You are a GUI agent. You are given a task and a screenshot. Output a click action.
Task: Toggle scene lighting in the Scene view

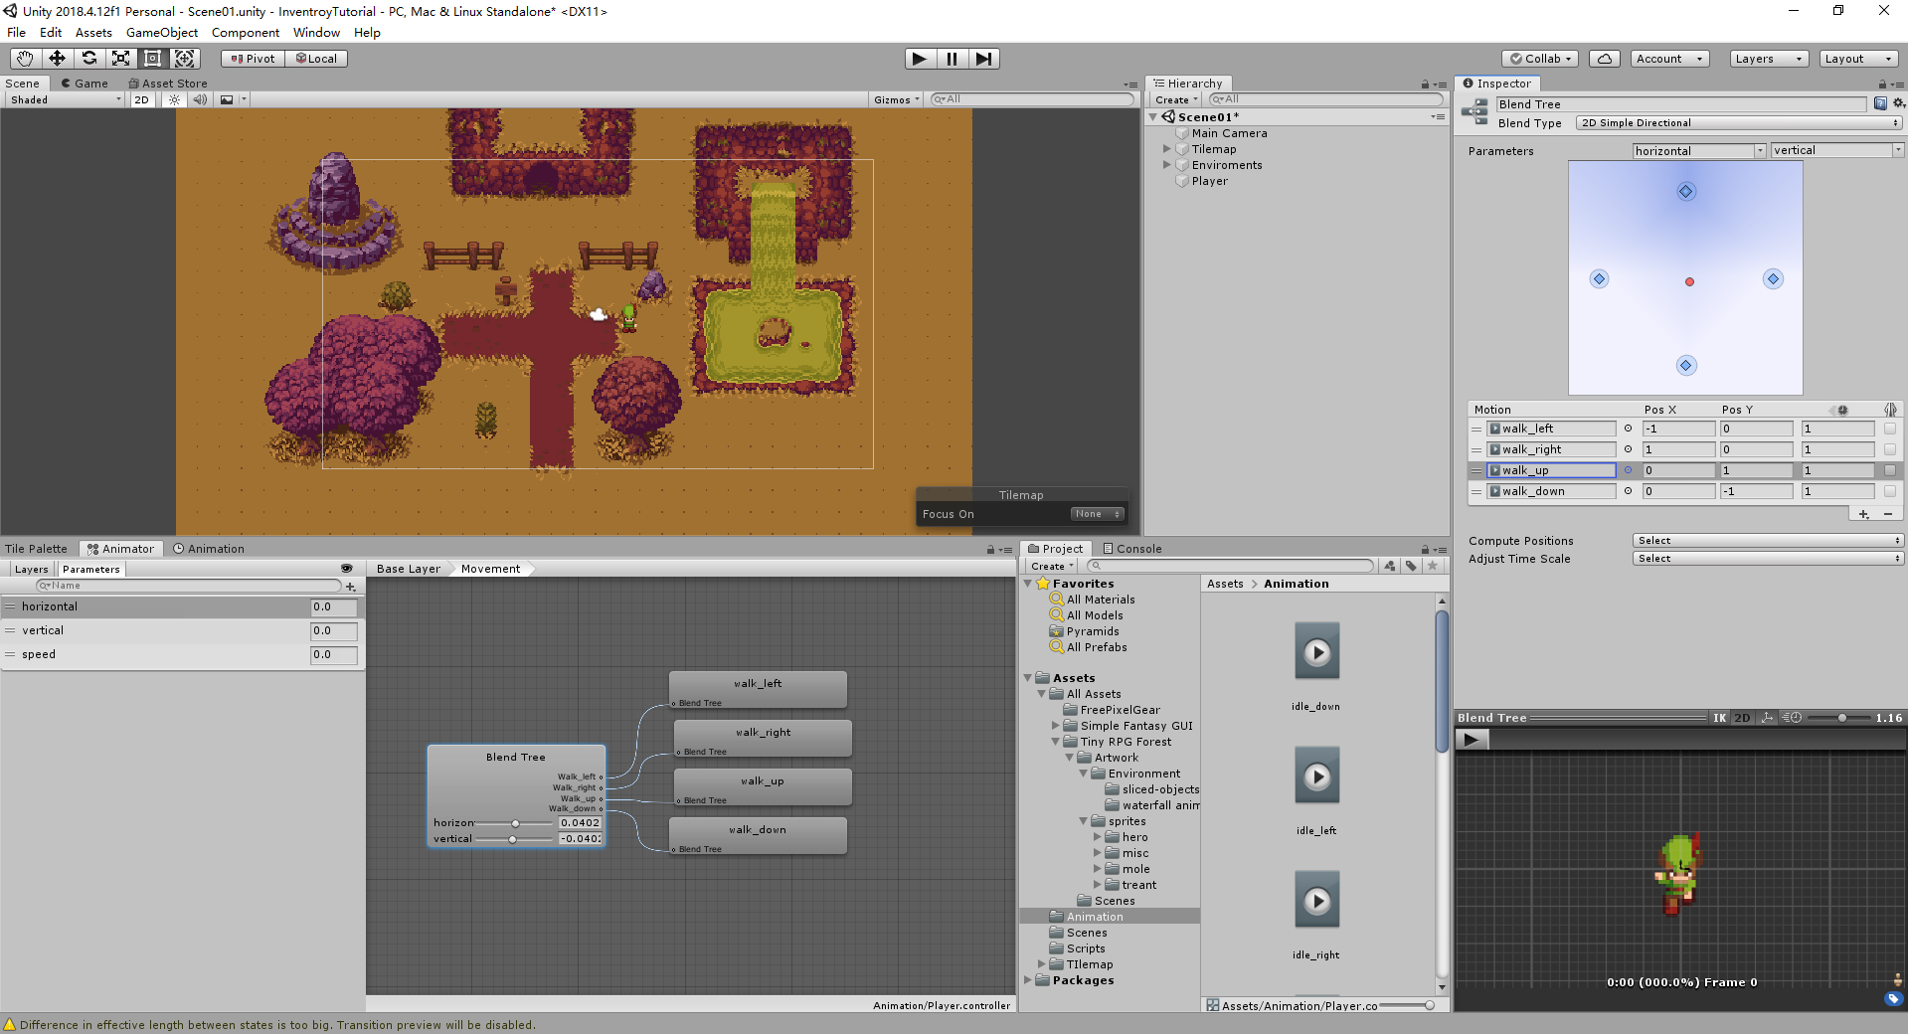coord(174,99)
